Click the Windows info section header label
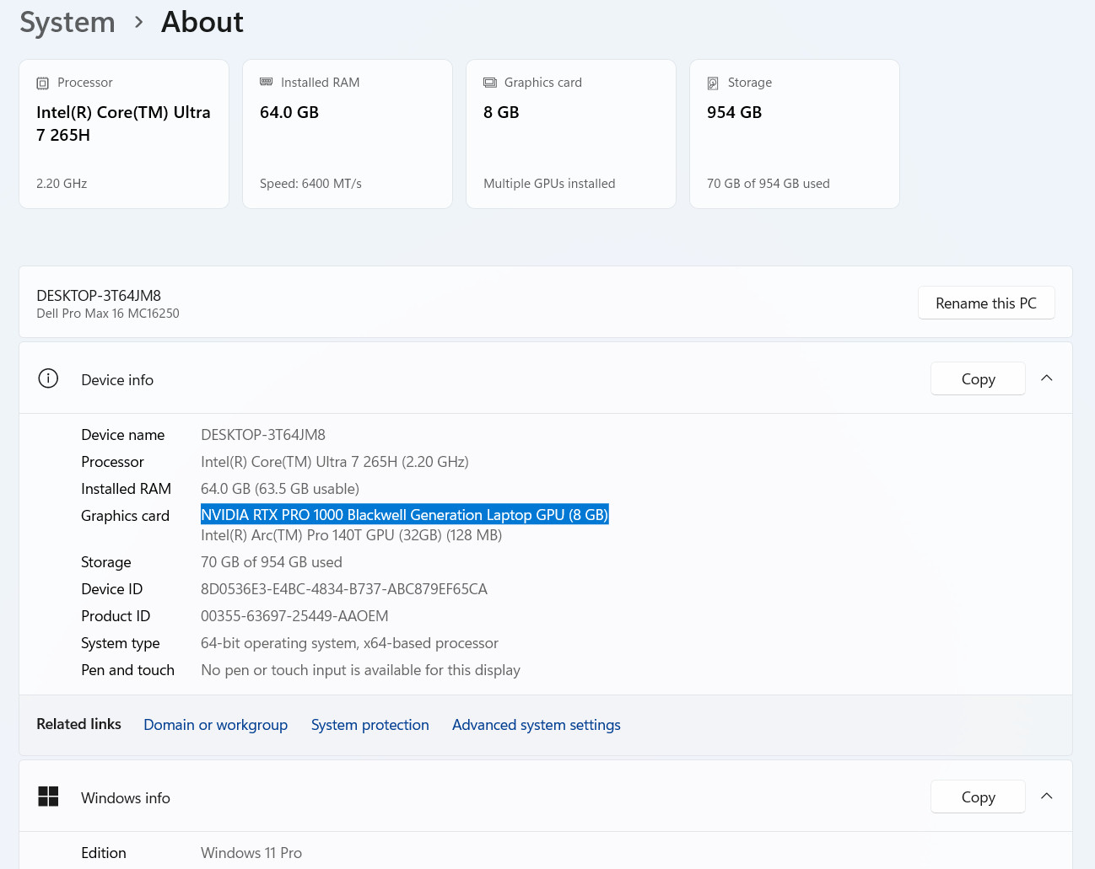The height and width of the screenshot is (869, 1095). pos(126,798)
